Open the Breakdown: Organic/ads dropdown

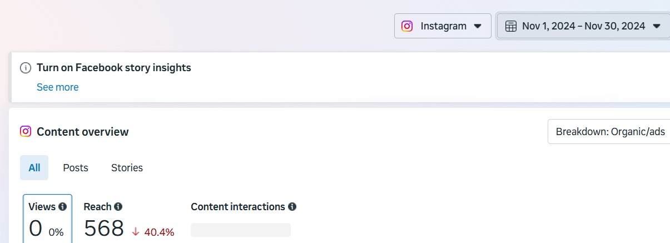[610, 132]
